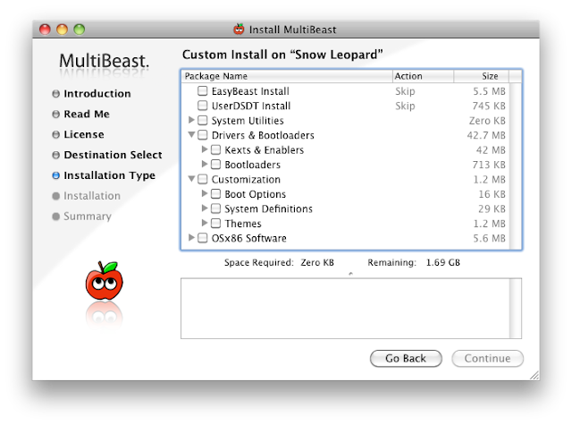The image size is (572, 425).
Task: Click the "OSx86 Software" row label
Action: tap(248, 238)
